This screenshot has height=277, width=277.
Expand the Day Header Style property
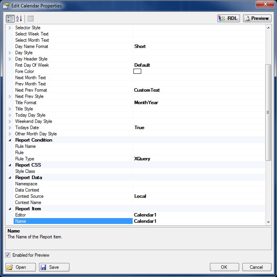click(10, 59)
